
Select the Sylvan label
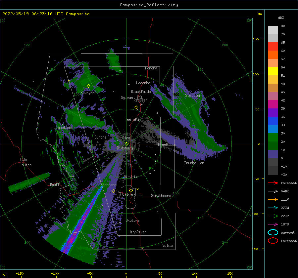(x=127, y=98)
